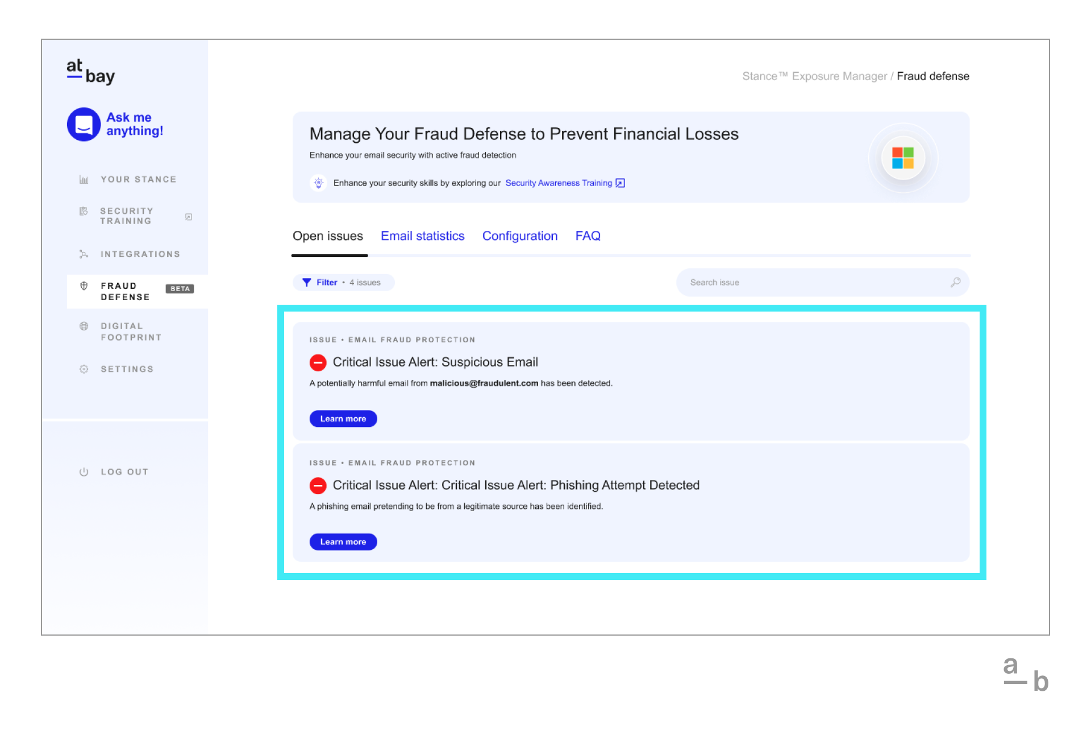Switch to the Configuration tab

tap(520, 236)
